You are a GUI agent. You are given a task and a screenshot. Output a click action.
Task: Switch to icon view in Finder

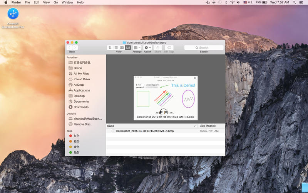point(110,47)
